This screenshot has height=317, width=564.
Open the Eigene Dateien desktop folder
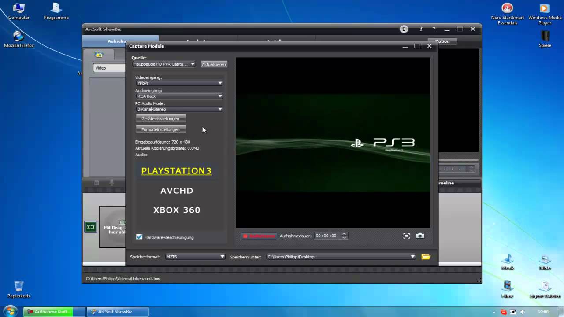click(x=545, y=289)
